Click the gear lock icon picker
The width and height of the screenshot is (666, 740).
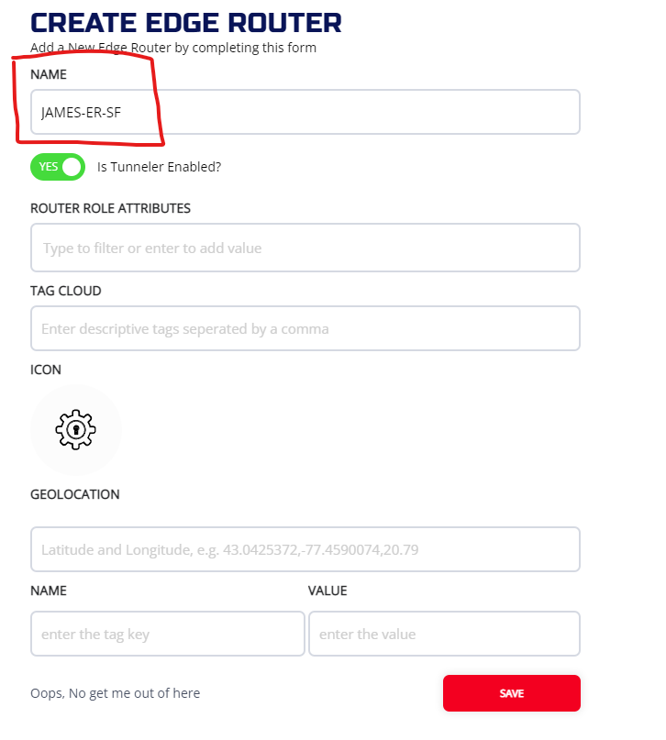click(x=76, y=429)
